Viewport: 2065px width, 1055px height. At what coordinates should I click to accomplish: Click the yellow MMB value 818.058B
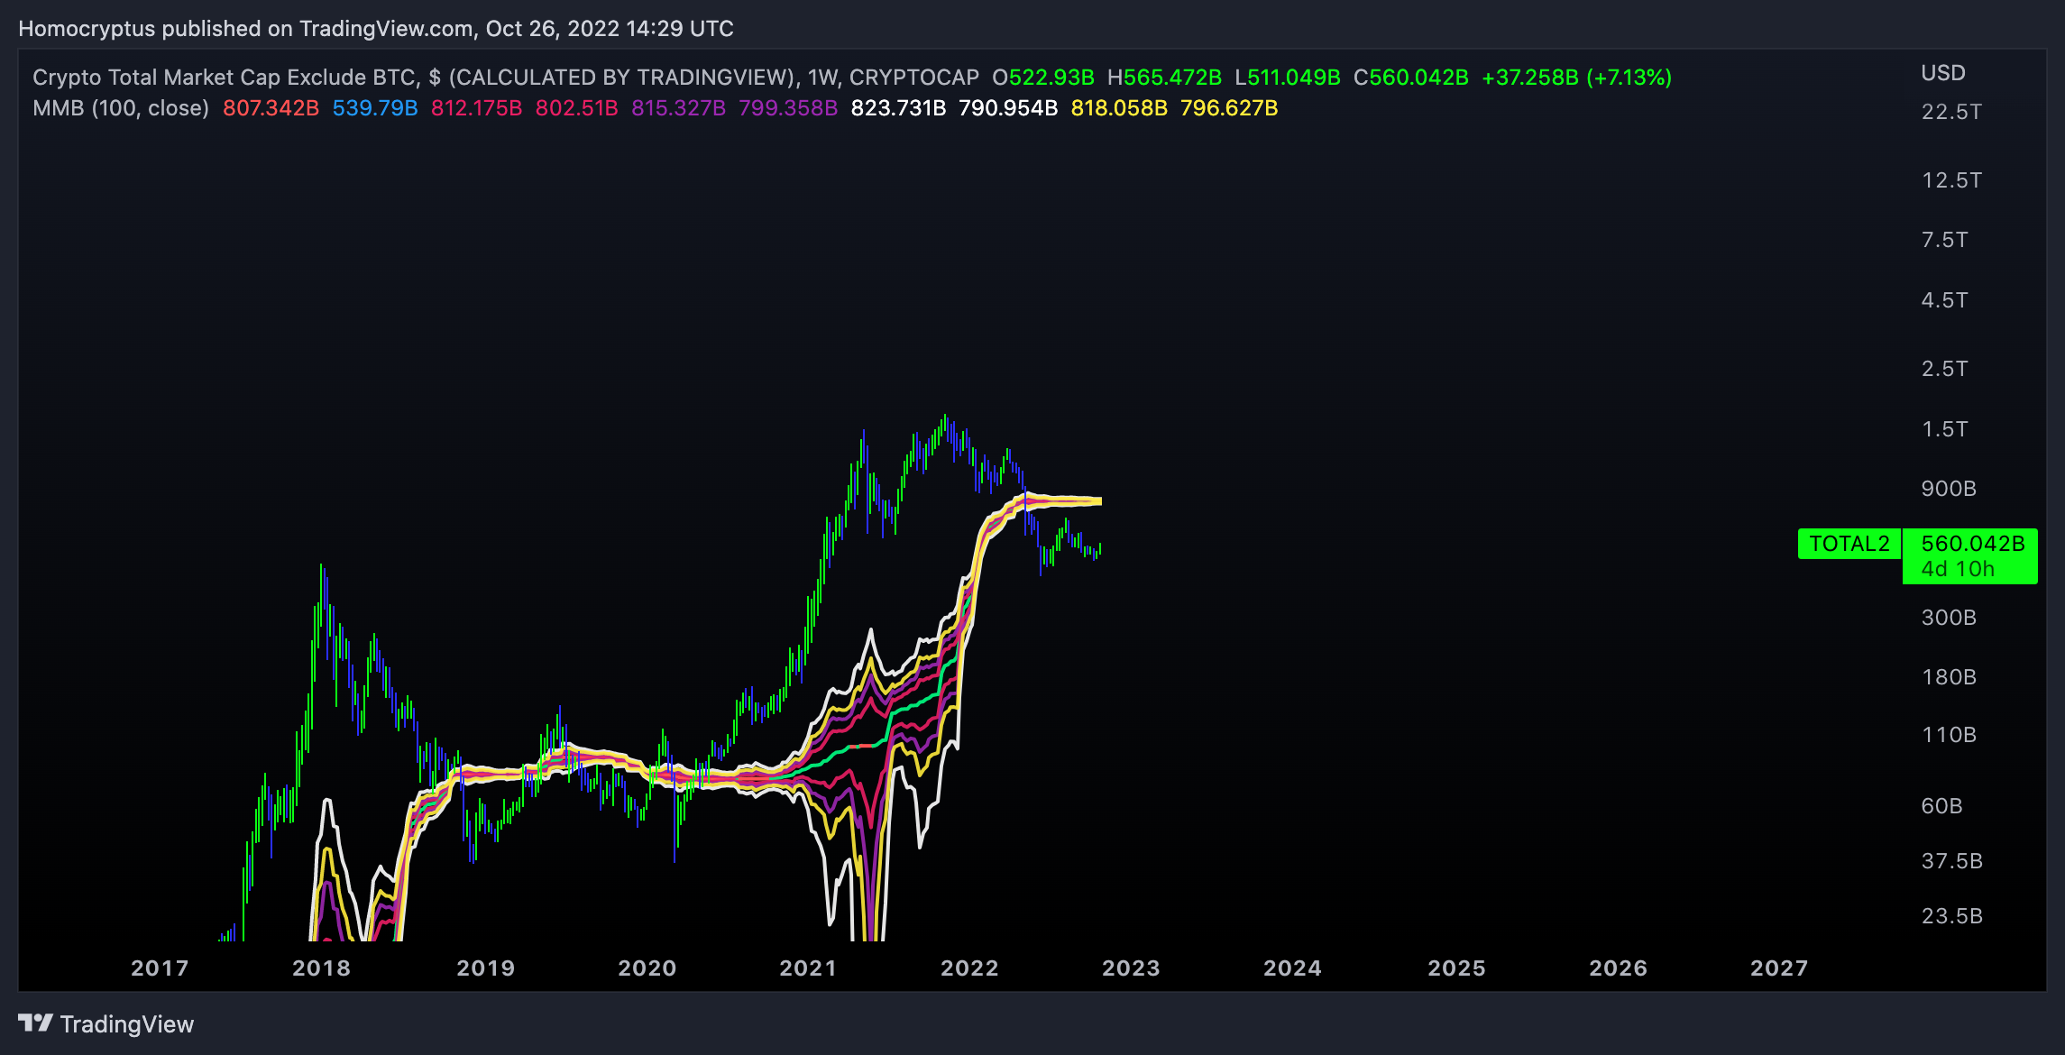[x=1120, y=108]
